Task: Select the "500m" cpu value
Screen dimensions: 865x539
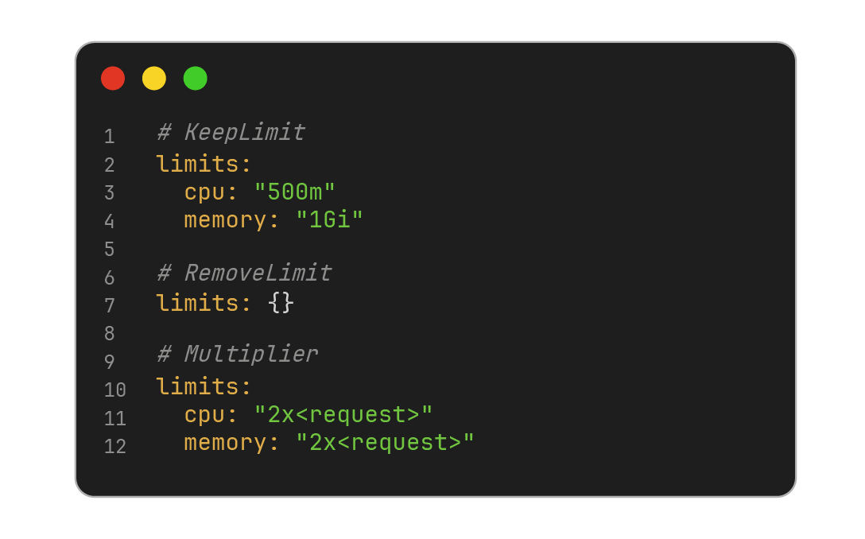Action: 295,192
